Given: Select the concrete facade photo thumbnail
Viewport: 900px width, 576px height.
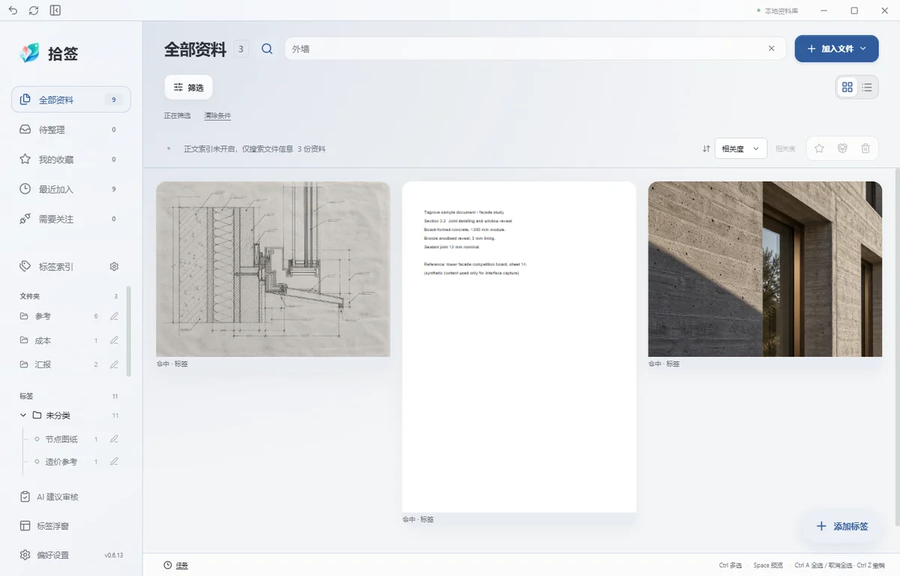Looking at the screenshot, I should pyautogui.click(x=765, y=268).
